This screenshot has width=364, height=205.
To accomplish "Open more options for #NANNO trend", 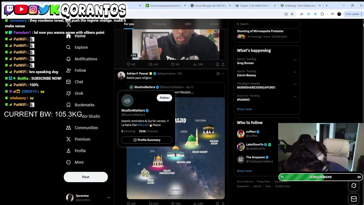I will tap(295, 97).
